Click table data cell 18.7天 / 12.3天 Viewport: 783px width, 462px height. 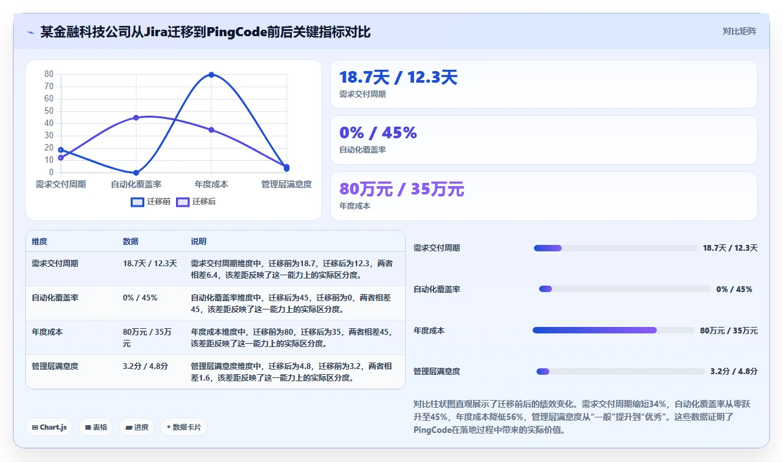[150, 264]
